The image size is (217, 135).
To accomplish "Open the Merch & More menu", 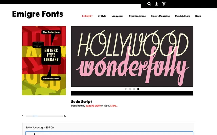I will [182, 16].
